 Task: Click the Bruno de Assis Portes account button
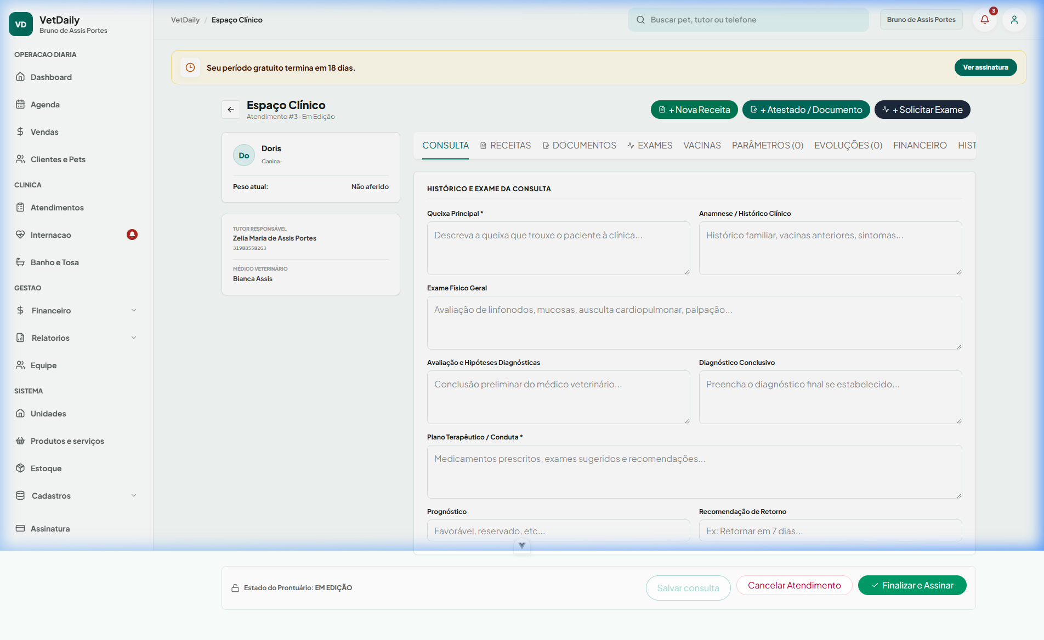[x=921, y=20]
